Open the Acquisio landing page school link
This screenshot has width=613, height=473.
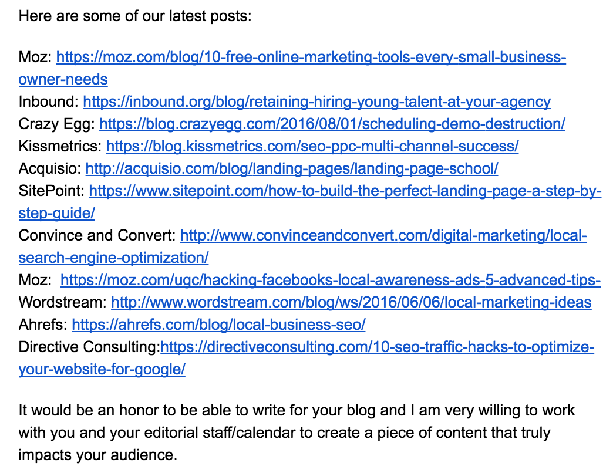click(292, 168)
